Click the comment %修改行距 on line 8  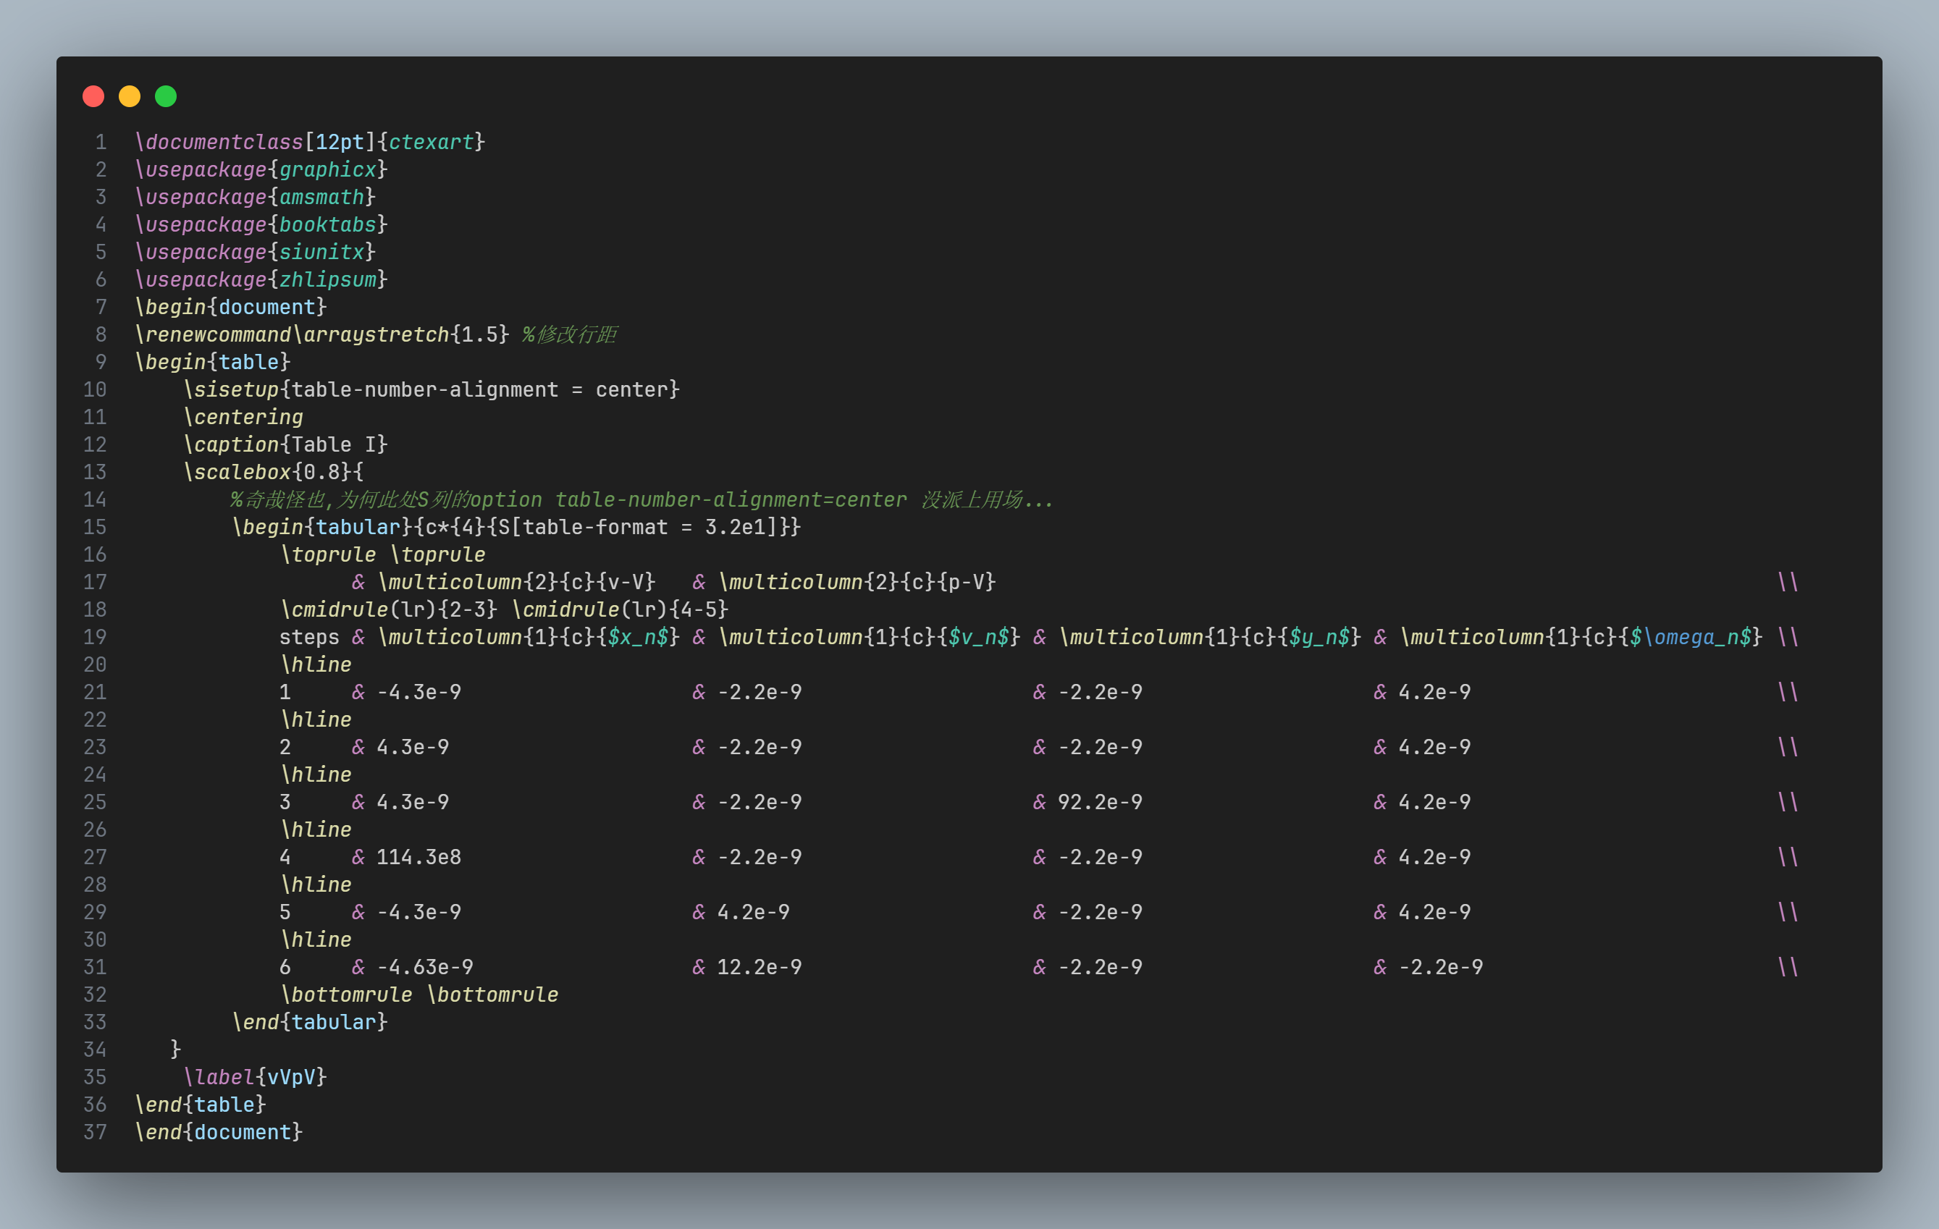click(569, 335)
